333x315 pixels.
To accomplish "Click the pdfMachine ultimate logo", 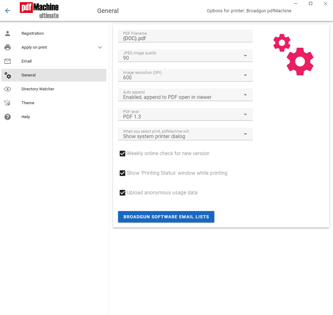I will (x=39, y=10).
